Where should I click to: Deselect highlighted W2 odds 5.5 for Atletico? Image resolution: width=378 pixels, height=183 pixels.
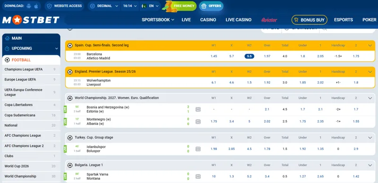(x=249, y=56)
